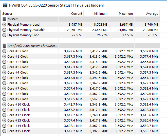Select the Core #3 Clock row
Screen dimensions: 167x136
pyautogui.click(x=80, y=67)
